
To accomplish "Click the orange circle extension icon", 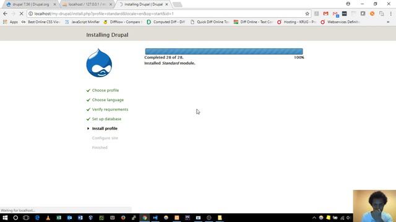I will 372,14.
